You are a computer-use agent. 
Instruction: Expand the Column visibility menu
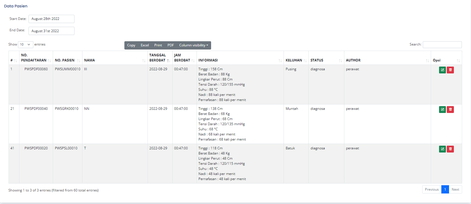193,45
